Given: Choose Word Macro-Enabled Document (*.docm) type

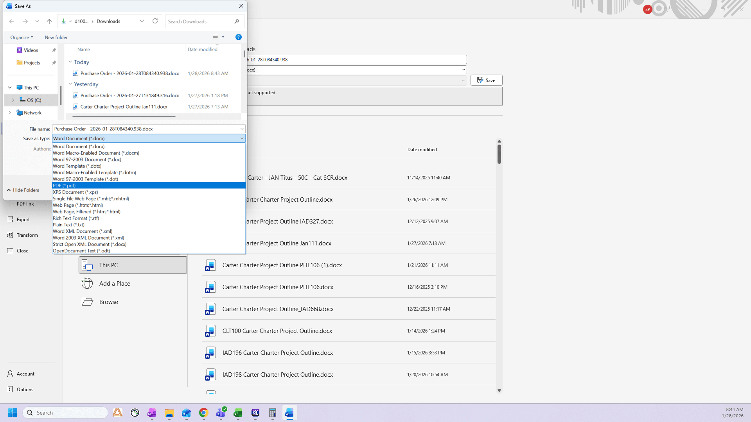Looking at the screenshot, I should tap(149, 153).
